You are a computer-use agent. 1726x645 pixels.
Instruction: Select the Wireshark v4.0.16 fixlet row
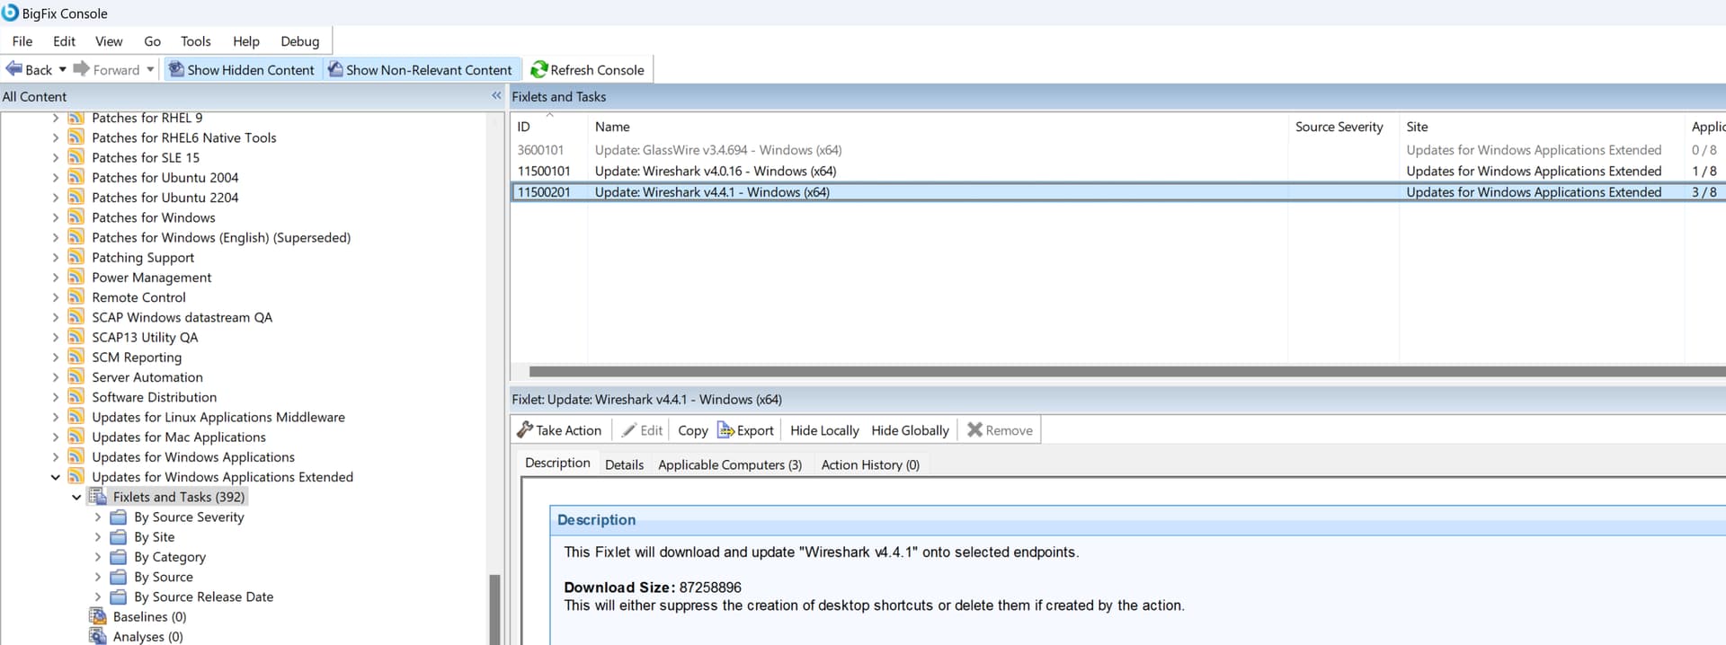pos(715,171)
